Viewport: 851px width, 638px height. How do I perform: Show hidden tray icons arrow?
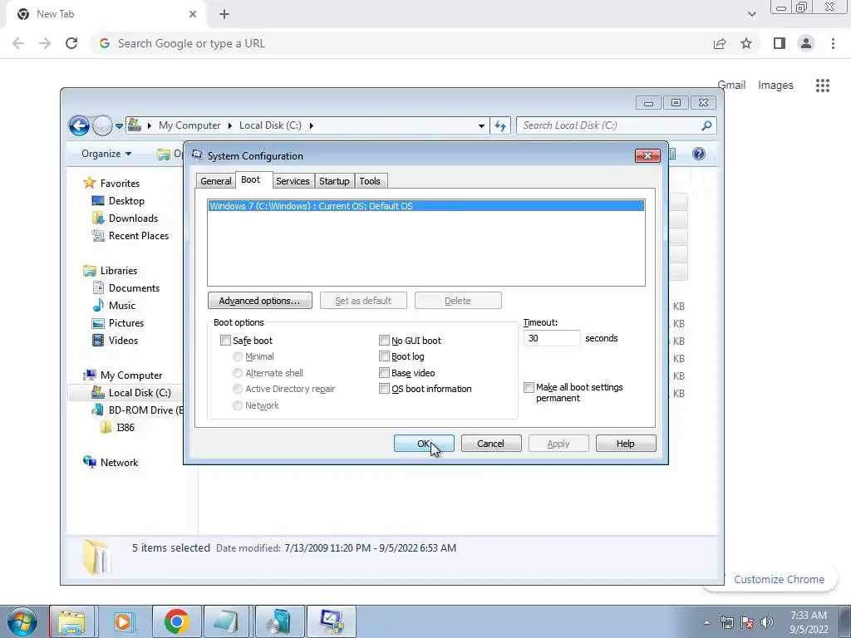pos(706,622)
